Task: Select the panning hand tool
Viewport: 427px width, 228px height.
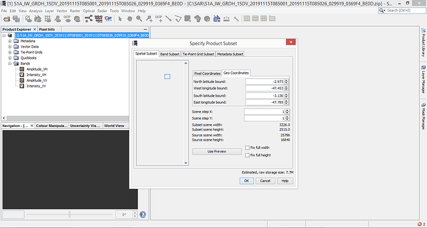Action: point(129,19)
